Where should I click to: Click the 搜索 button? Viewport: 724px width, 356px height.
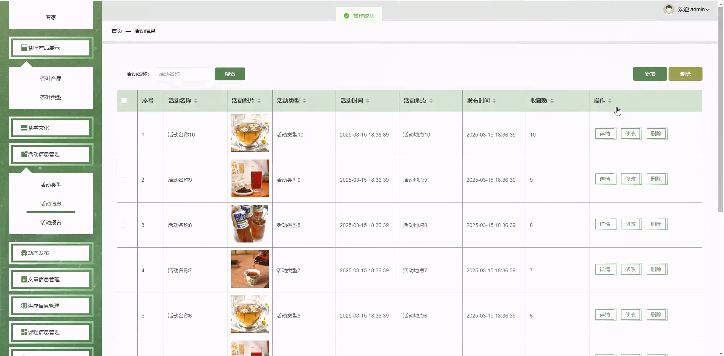[x=230, y=74]
